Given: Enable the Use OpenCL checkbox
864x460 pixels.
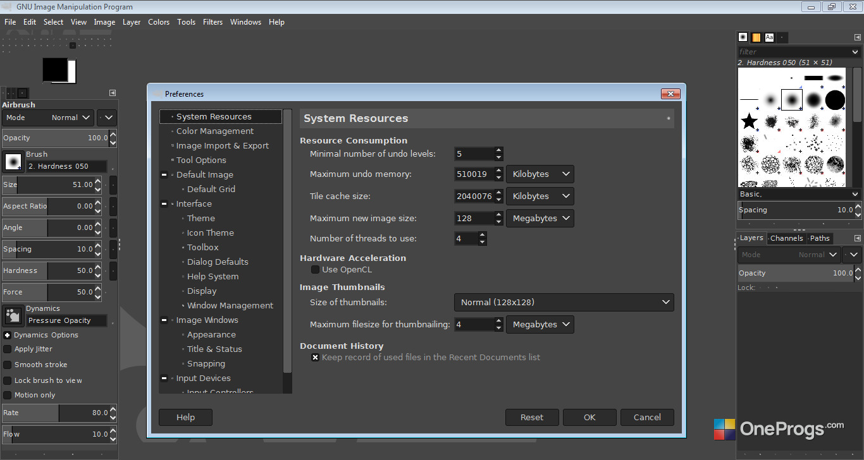Looking at the screenshot, I should [x=315, y=270].
